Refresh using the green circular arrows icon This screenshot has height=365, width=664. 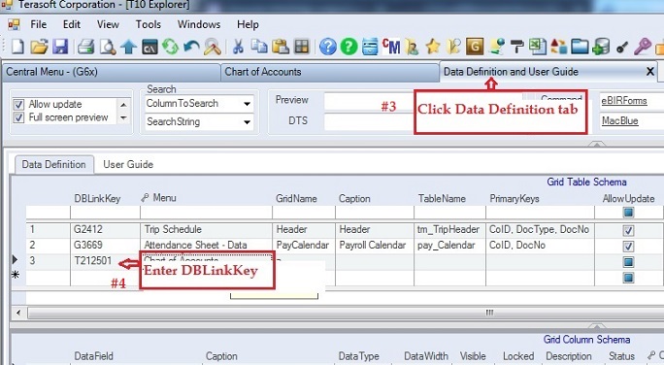click(x=170, y=47)
